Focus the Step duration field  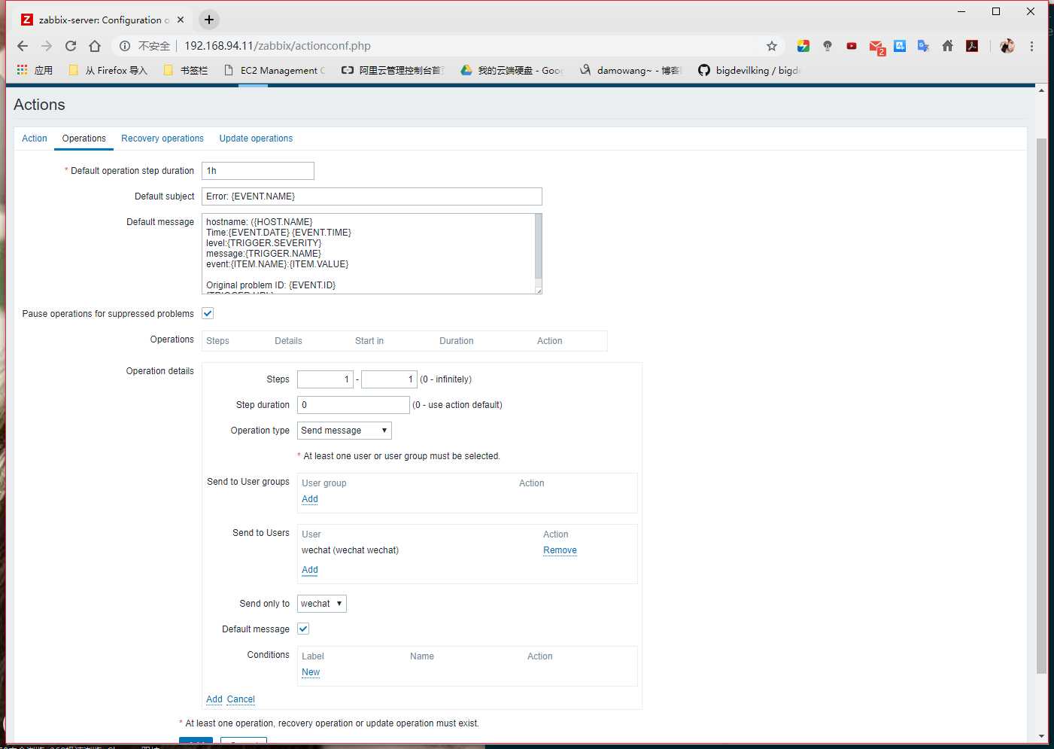(x=354, y=405)
